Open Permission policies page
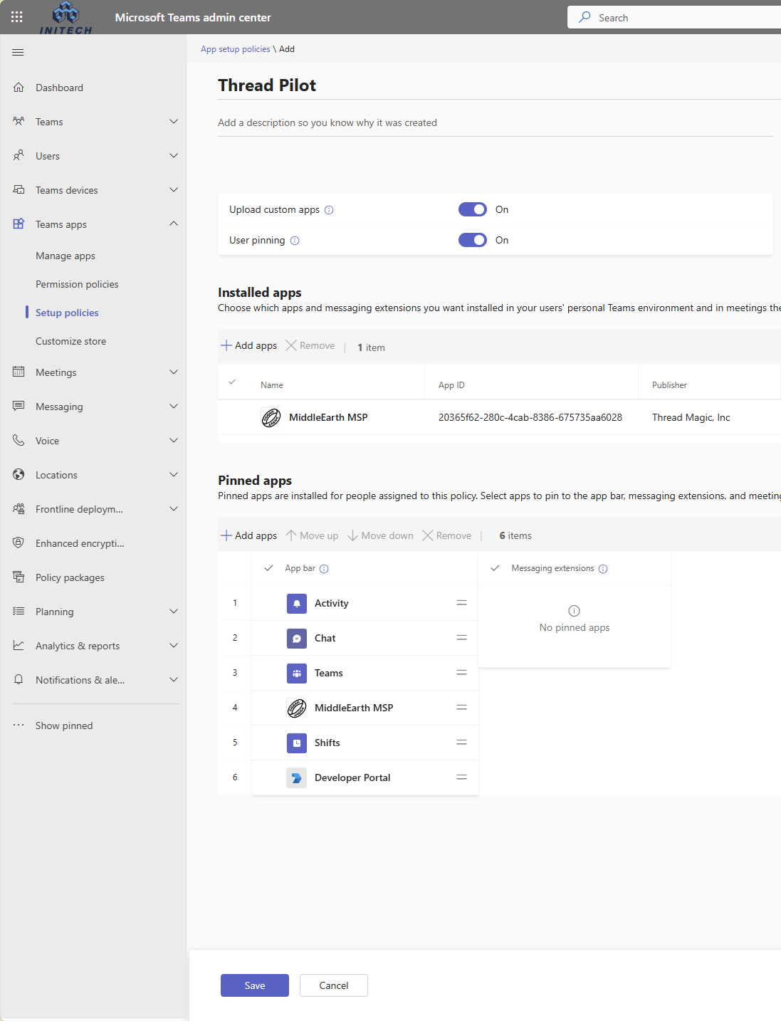The height and width of the screenshot is (1021, 781). (77, 285)
